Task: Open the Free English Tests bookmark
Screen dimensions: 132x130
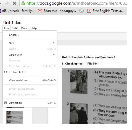Action: [105, 11]
